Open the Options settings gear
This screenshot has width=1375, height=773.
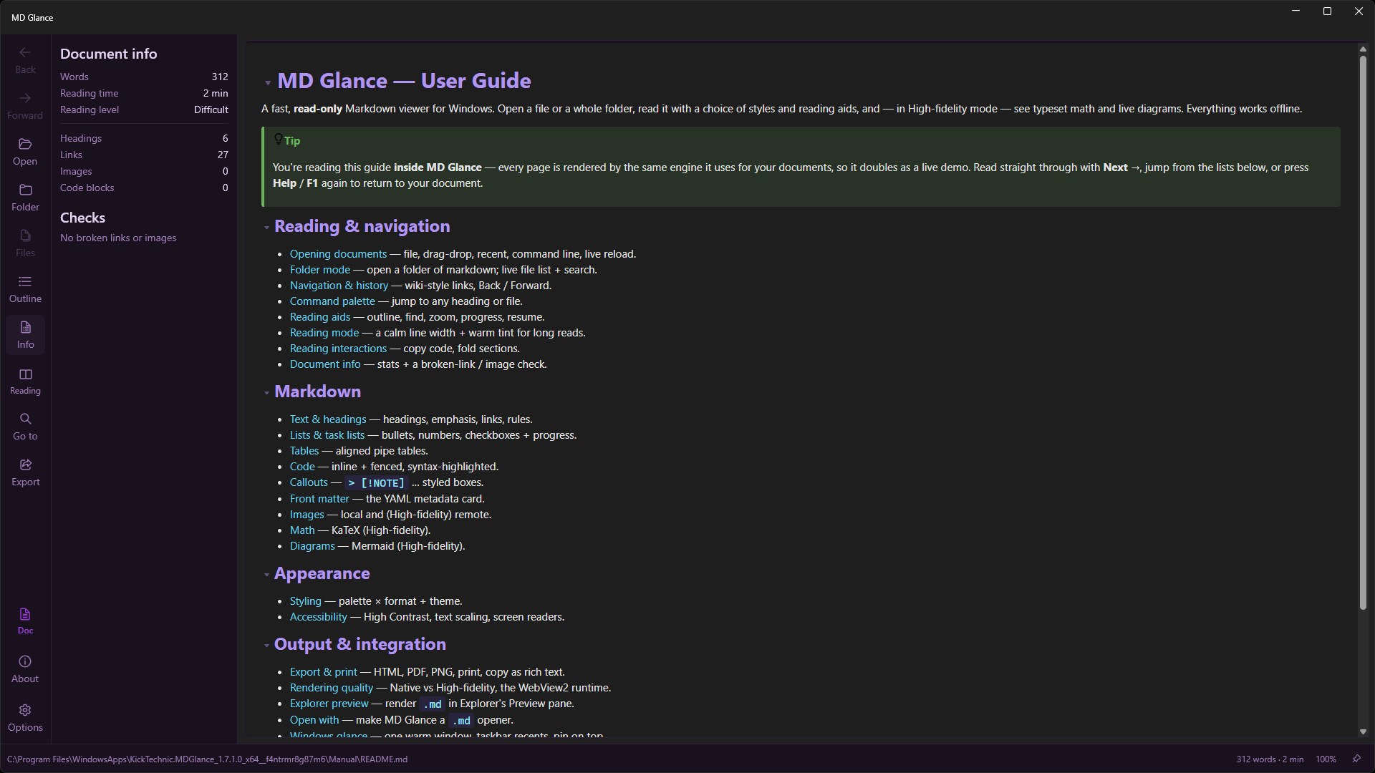25,718
